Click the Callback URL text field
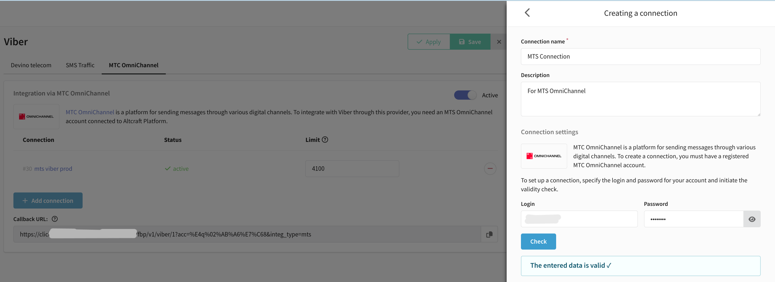This screenshot has width=775, height=282. pos(247,234)
